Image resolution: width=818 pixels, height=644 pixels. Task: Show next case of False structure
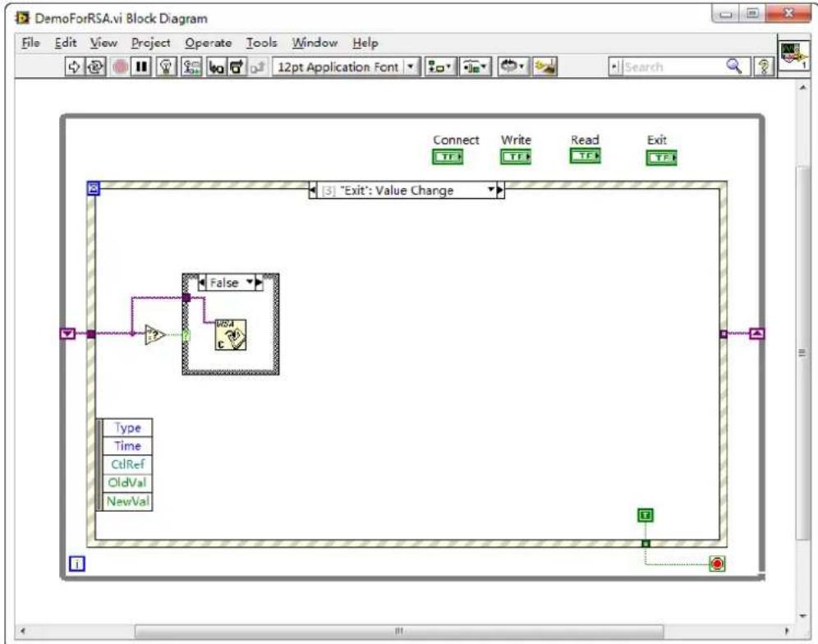pyautogui.click(x=259, y=283)
